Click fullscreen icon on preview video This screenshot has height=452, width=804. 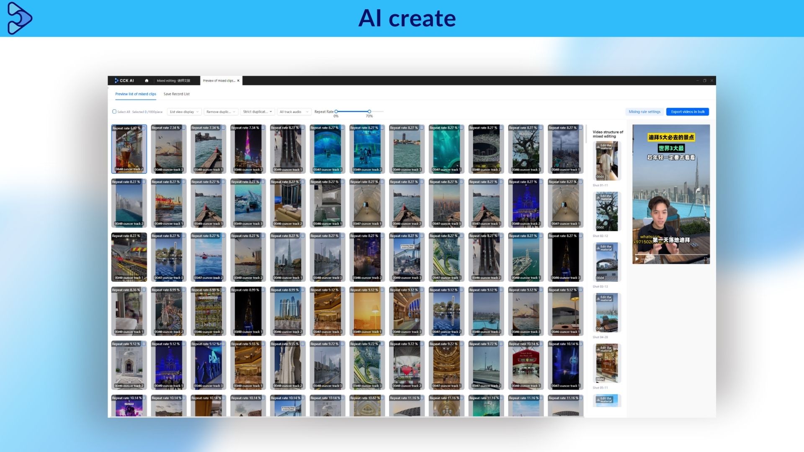(706, 259)
